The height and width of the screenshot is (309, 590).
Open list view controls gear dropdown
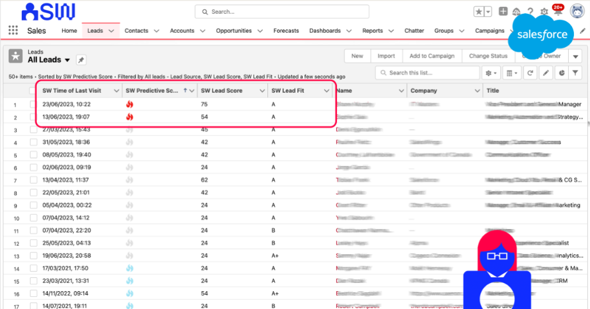pos(491,73)
